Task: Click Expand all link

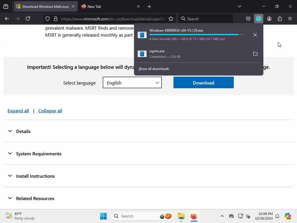Action: [18, 111]
